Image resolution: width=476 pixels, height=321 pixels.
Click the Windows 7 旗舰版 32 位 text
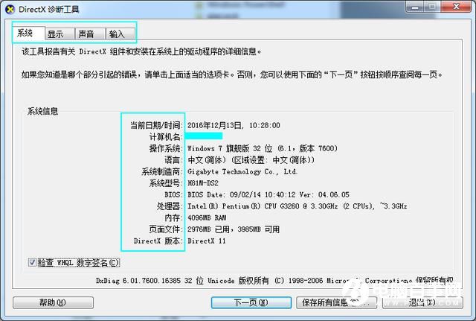(263, 148)
